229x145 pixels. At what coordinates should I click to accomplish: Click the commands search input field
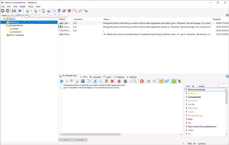tap(223, 85)
